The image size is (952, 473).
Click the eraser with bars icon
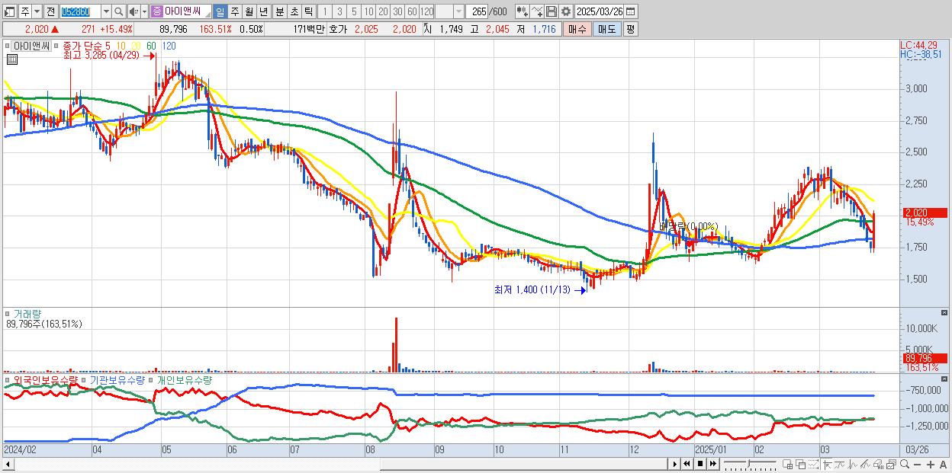point(878,464)
